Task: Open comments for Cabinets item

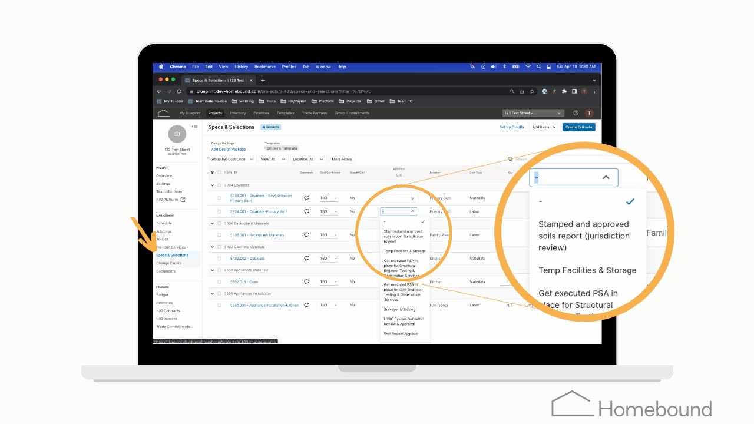Action: click(306, 258)
